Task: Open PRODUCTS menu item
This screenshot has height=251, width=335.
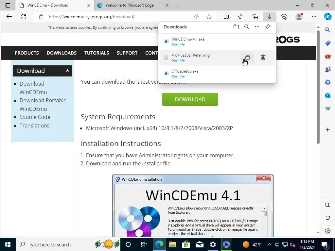Action: click(27, 53)
